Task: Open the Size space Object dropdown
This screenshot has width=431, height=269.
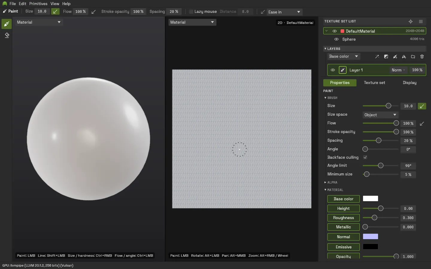Action: (x=380, y=115)
